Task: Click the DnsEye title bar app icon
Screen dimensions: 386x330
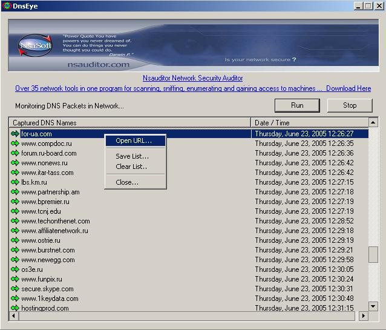Action: (x=7, y=5)
